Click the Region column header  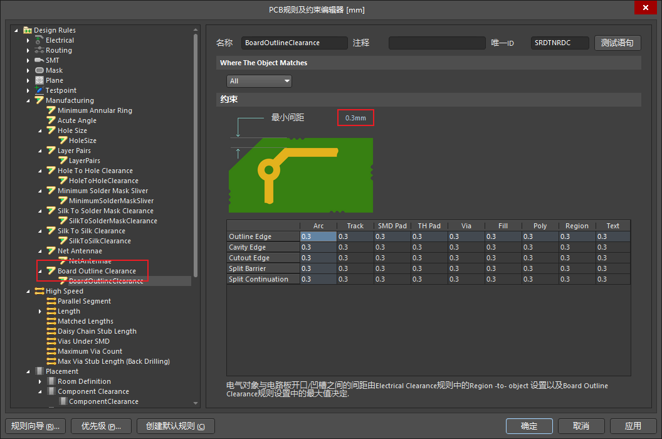point(577,226)
